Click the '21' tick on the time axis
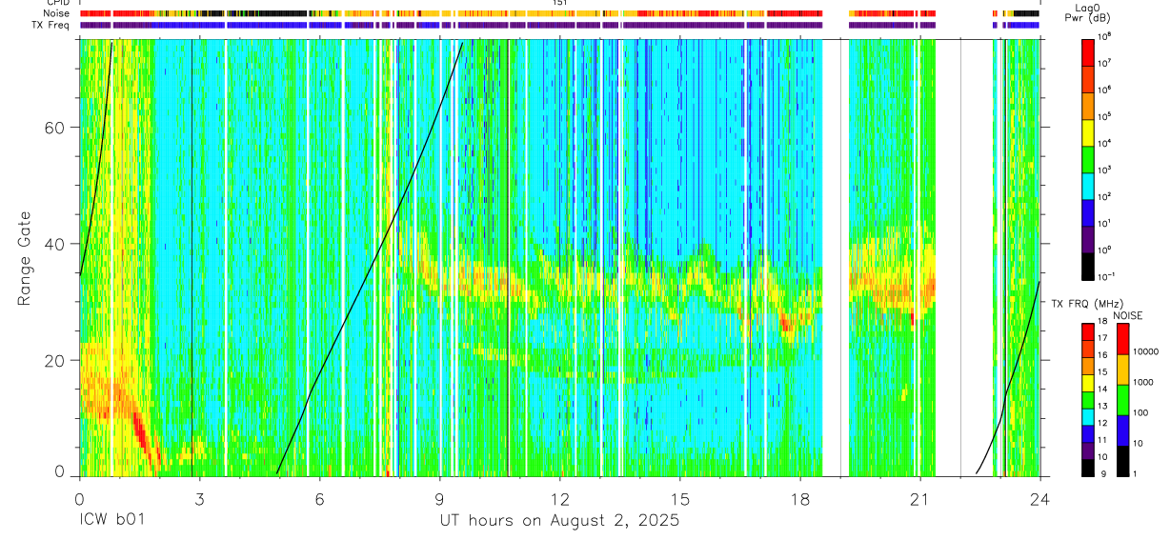Screen dimensions: 1170x540 [920, 499]
